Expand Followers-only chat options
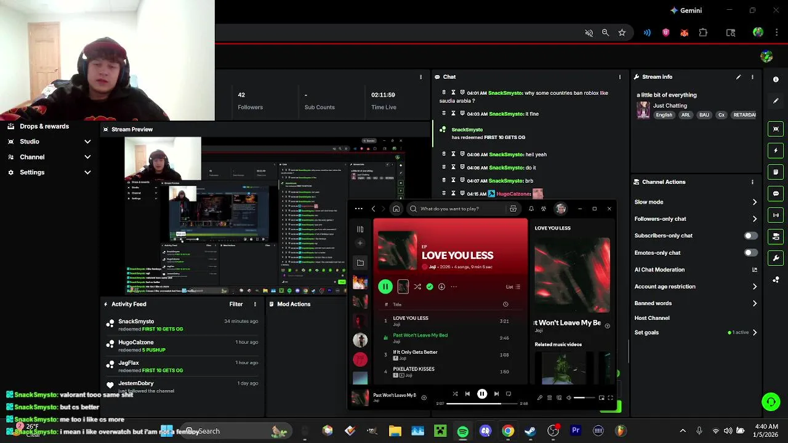The height and width of the screenshot is (443, 788). (x=755, y=219)
